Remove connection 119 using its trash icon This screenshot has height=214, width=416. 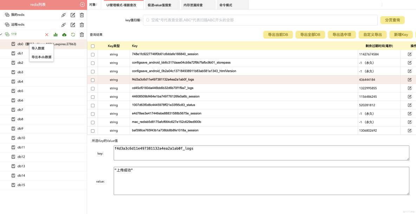(x=81, y=34)
